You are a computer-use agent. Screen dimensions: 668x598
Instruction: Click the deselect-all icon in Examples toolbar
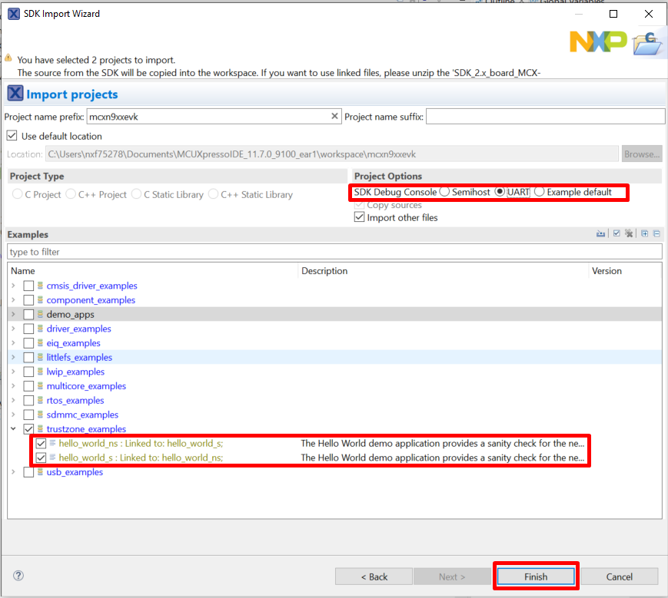tap(628, 234)
